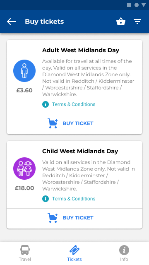149x265 pixels.
Task: Go back using the arrow icon
Action: [x=12, y=22]
